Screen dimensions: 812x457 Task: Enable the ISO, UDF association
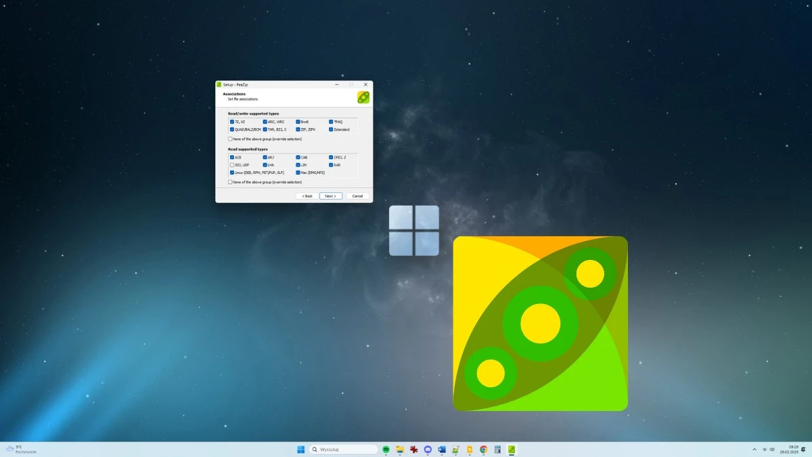point(231,165)
